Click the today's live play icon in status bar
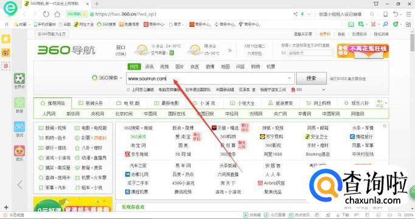The width and height of the screenshot is (415, 219). [x=267, y=215]
